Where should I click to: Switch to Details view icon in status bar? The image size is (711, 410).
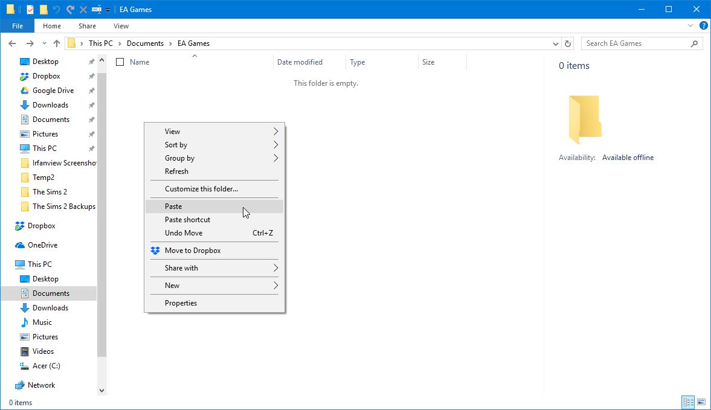tap(688, 402)
